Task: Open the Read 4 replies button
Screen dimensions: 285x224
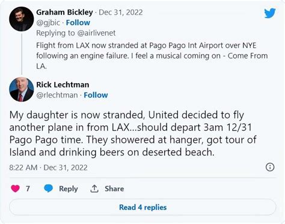Action: click(142, 207)
